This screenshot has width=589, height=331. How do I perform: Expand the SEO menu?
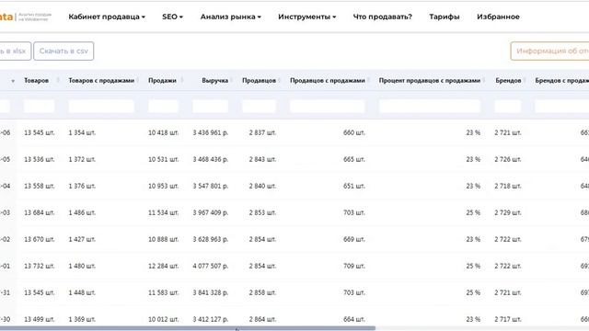point(172,17)
